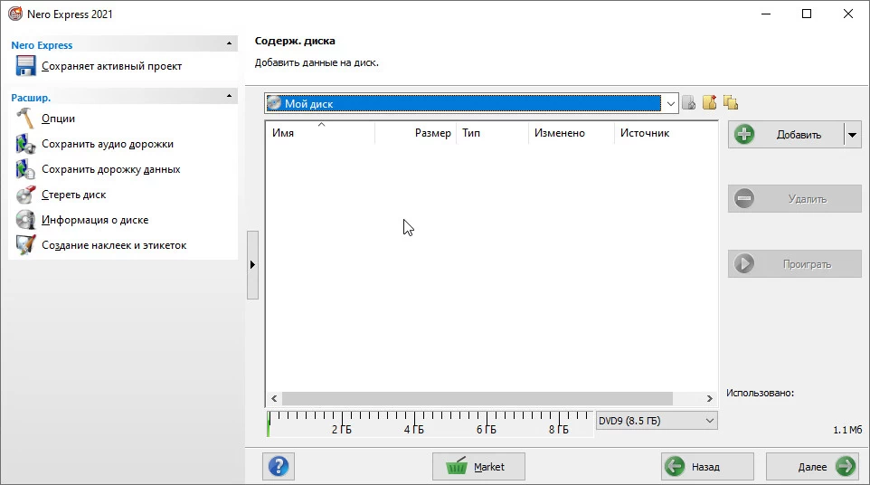The width and height of the screenshot is (870, 485).
Task: Sort the list by Имя column header
Action: (319, 133)
